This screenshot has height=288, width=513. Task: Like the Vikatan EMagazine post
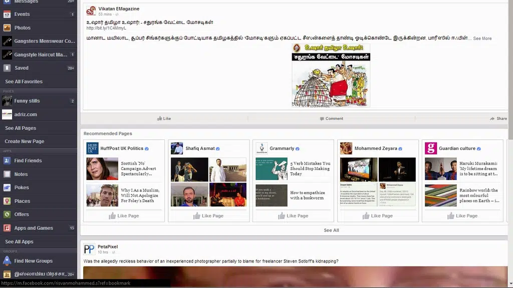click(164, 118)
